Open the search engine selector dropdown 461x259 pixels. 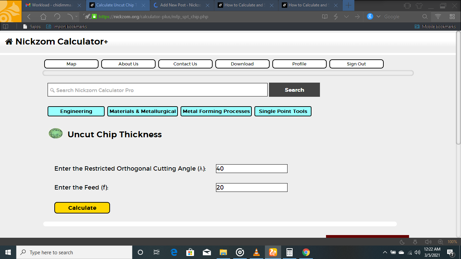(x=378, y=17)
